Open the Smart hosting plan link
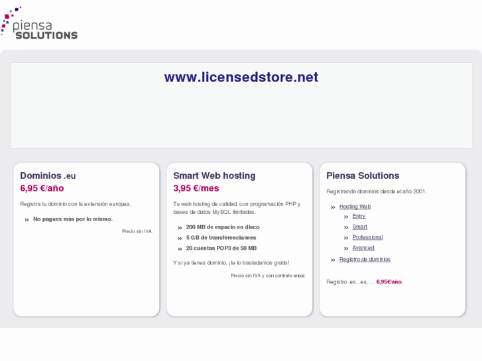Image resolution: width=482 pixels, height=361 pixels. 359,227
